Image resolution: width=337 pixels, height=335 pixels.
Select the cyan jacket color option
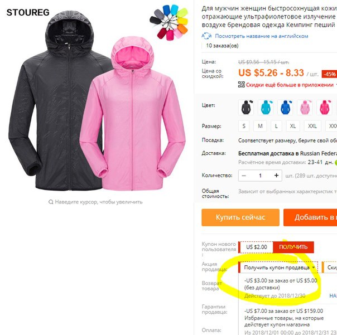[266, 108]
